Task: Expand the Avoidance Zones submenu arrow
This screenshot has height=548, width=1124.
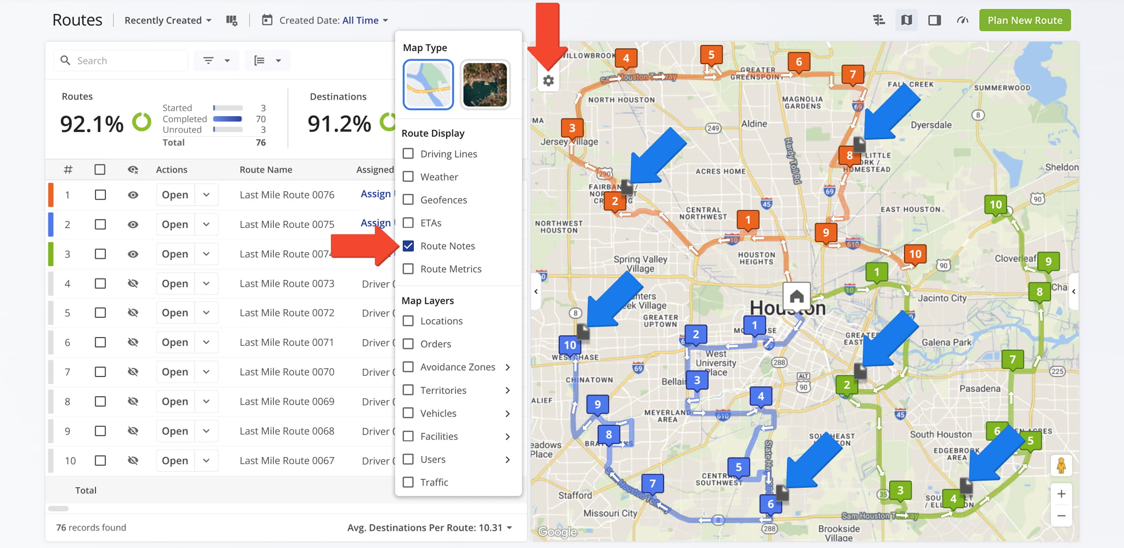Action: click(508, 367)
